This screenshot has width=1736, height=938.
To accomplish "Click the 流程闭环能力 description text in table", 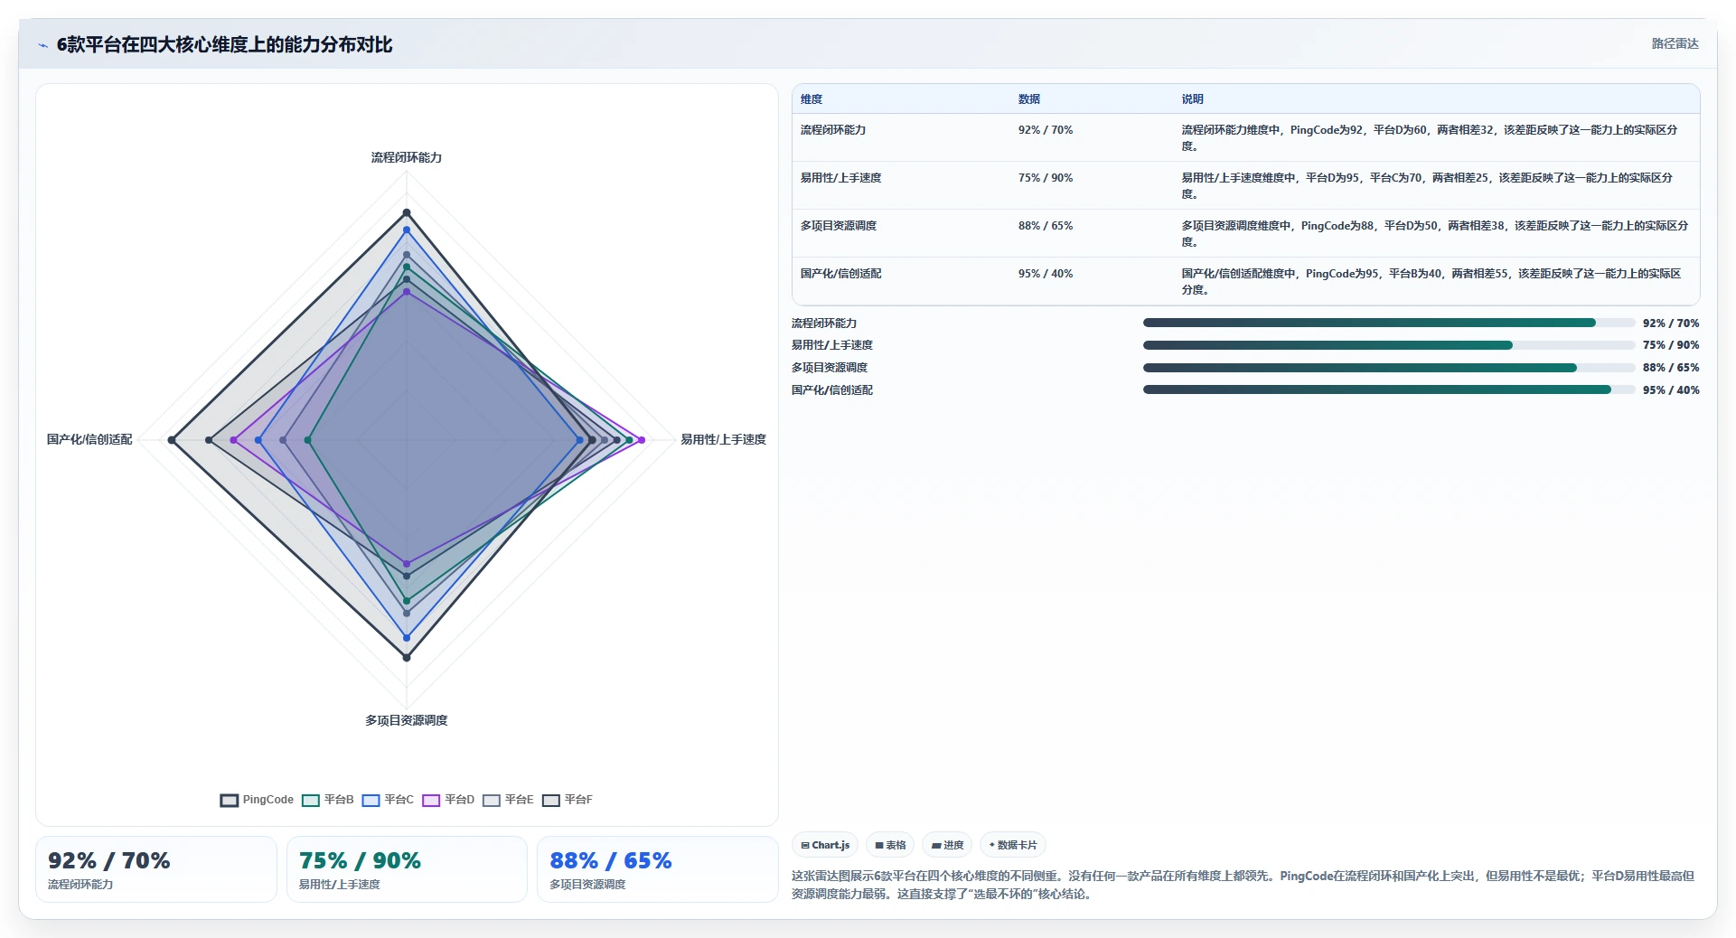I will click(x=1430, y=138).
